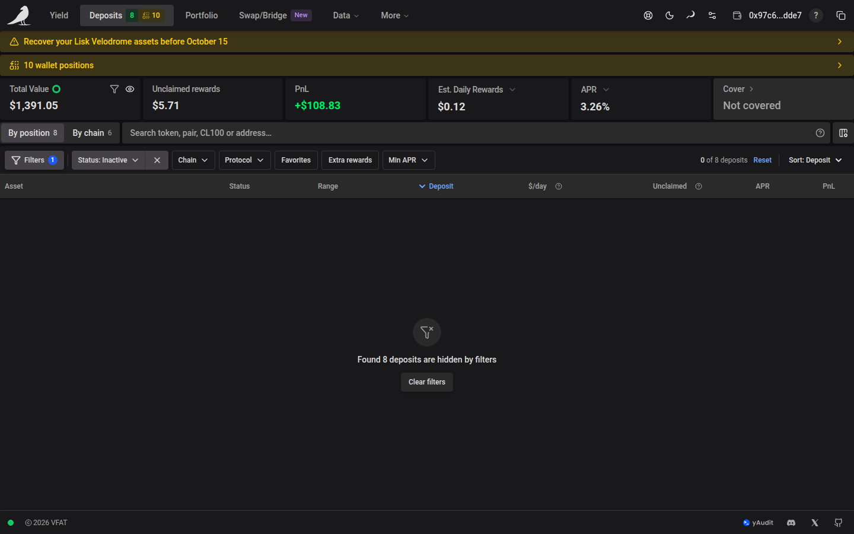Open the Chain filter dropdown
Viewport: 854px width, 534px height.
click(x=193, y=160)
